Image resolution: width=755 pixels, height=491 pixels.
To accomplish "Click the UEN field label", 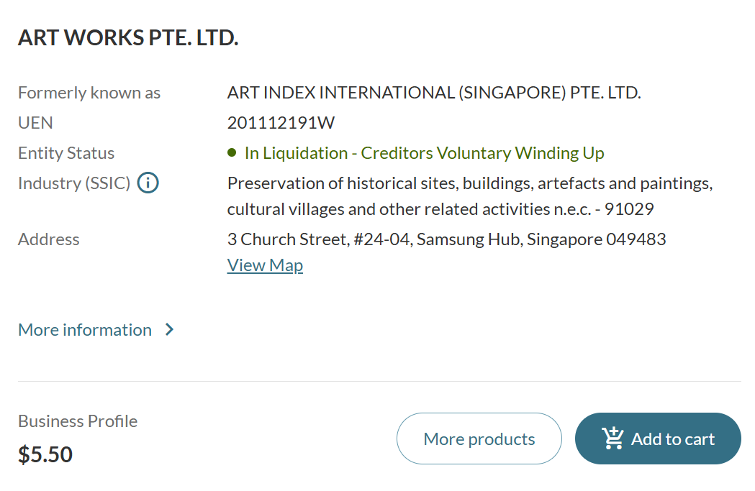I will [x=35, y=123].
